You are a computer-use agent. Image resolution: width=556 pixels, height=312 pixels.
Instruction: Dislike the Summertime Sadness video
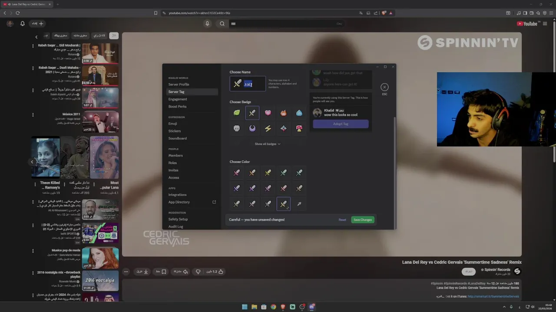(198, 272)
